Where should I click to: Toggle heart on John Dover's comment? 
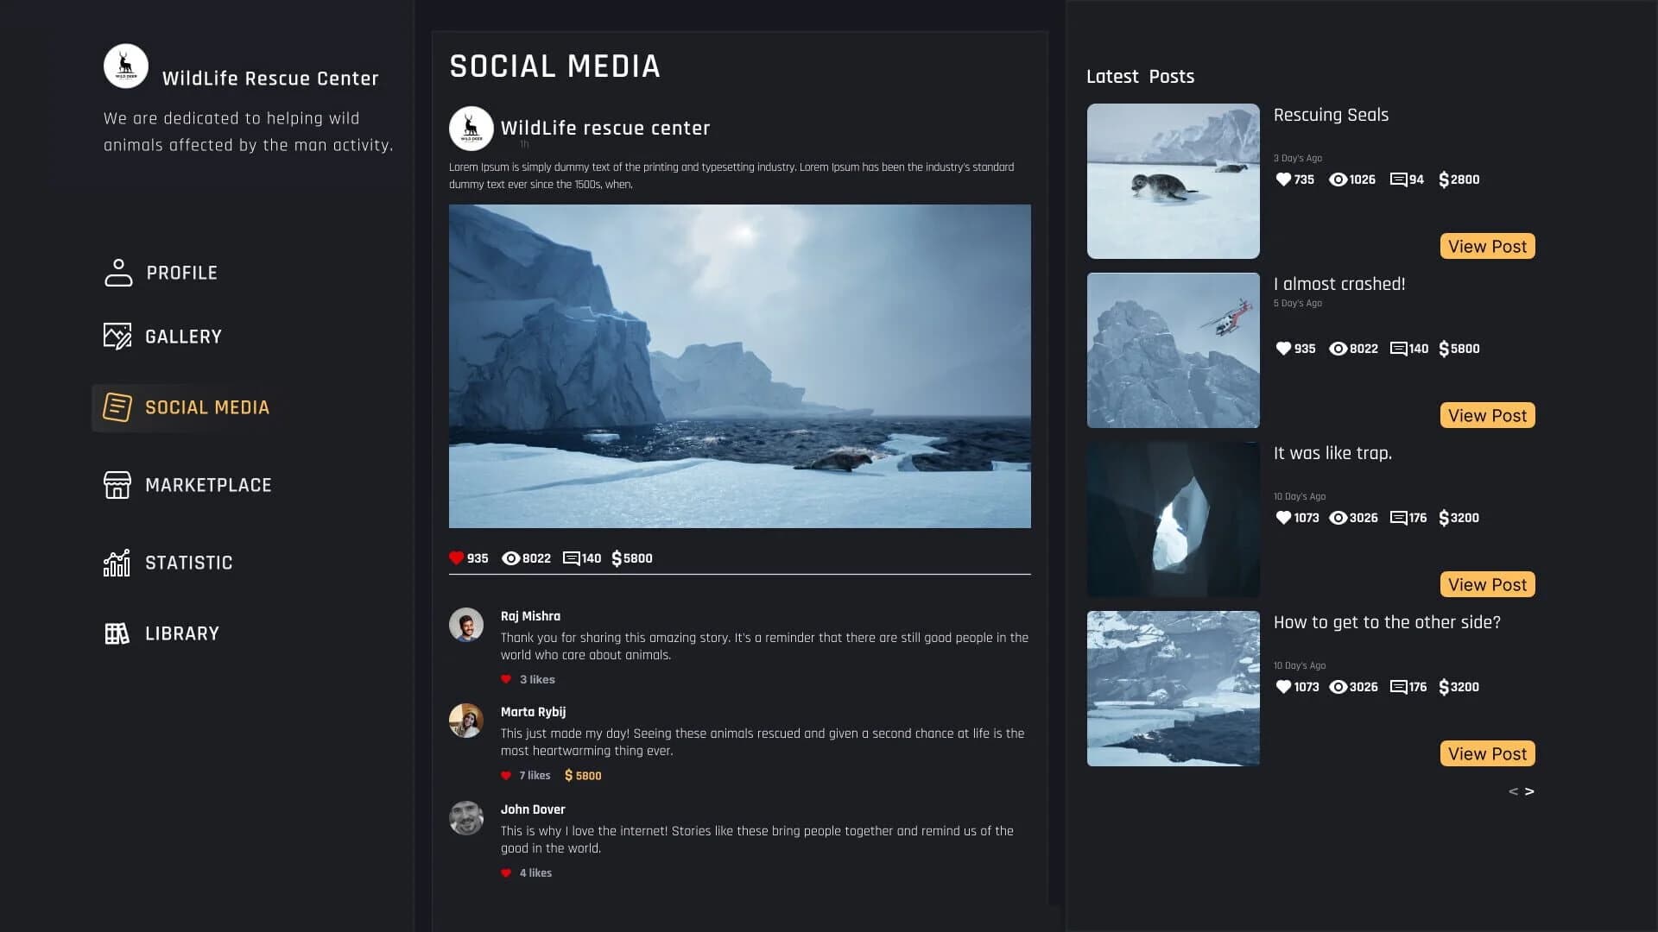506,873
